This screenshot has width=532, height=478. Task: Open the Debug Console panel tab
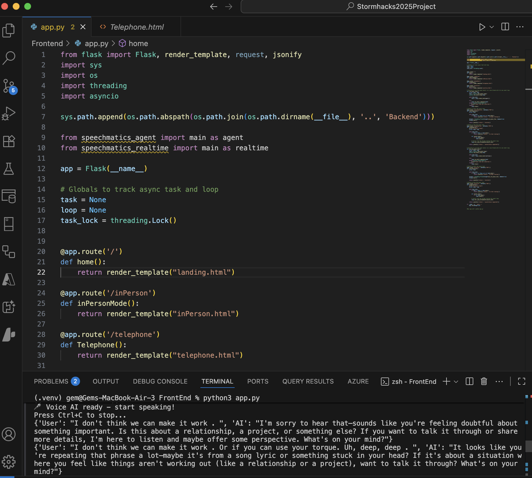(x=160, y=382)
